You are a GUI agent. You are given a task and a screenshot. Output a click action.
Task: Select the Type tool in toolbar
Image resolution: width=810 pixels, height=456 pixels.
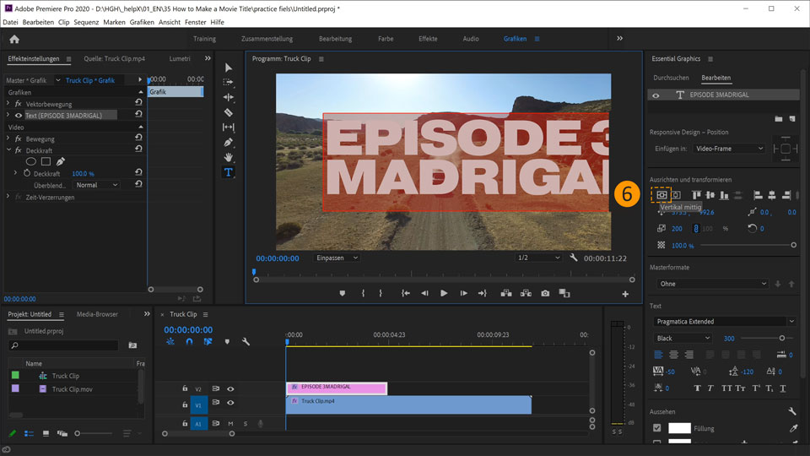click(x=228, y=172)
